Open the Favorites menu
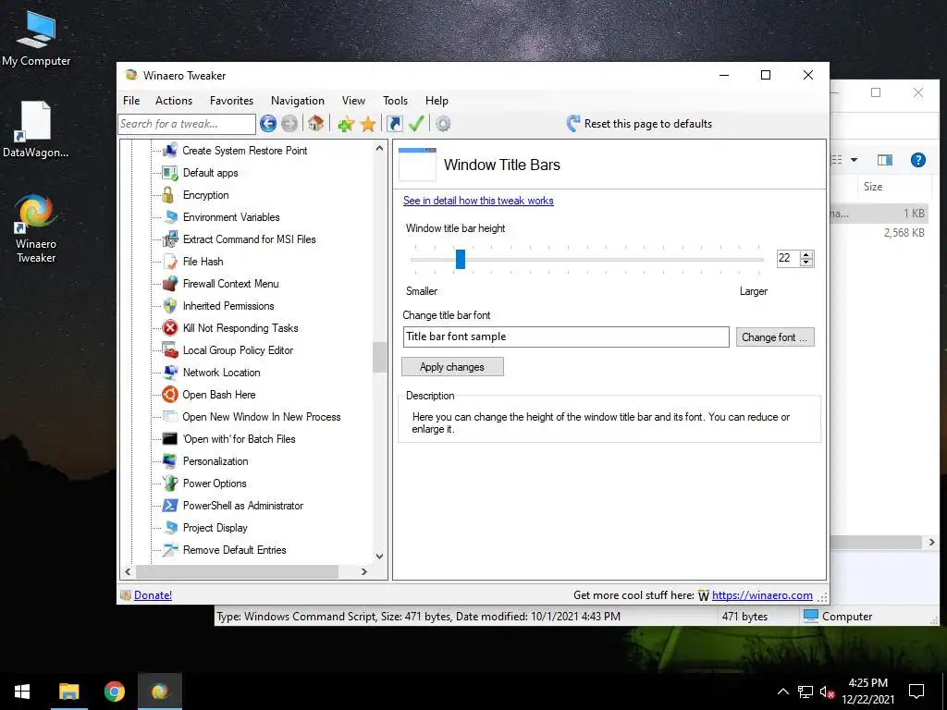The height and width of the screenshot is (710, 947). coord(231,101)
